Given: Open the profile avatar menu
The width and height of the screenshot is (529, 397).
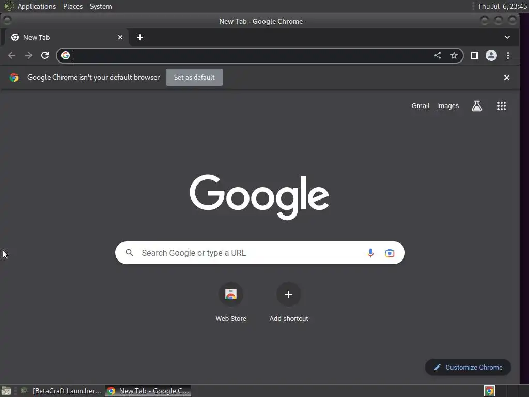Looking at the screenshot, I should [491, 55].
